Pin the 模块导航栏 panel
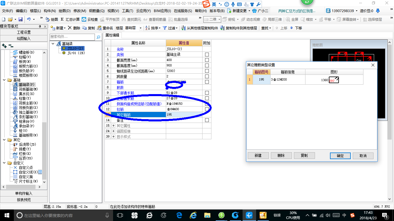 coord(40,26)
